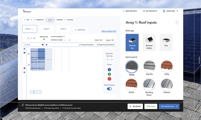Click the Pegasus logo
Screen dimensions: 201x120
pyautogui.click(x=27, y=11)
